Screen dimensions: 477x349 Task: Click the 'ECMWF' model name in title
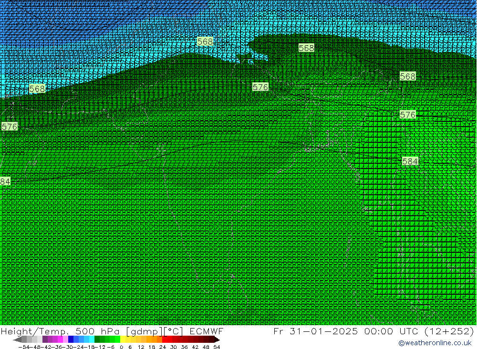point(207,331)
